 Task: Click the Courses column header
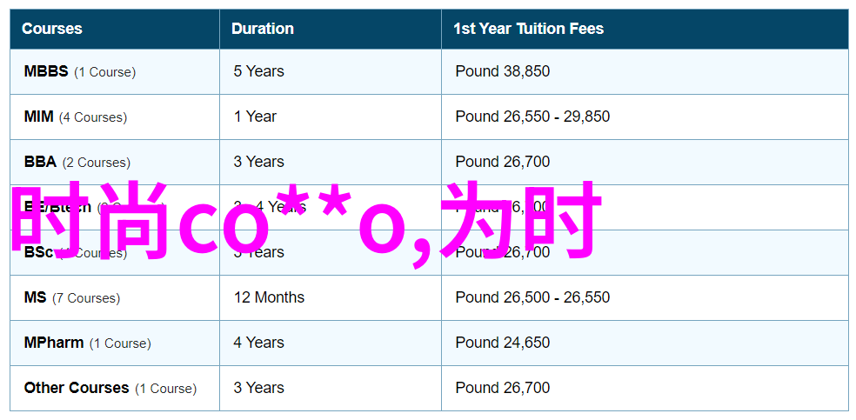[52, 29]
